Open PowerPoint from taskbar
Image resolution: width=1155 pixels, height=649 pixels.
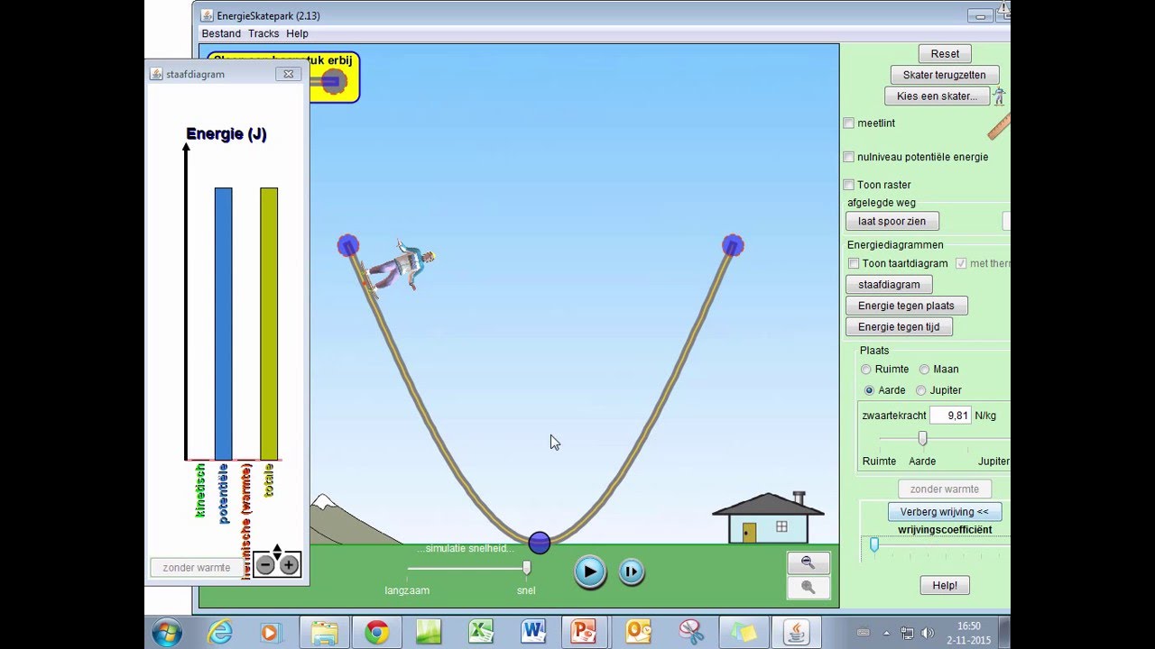point(586,632)
